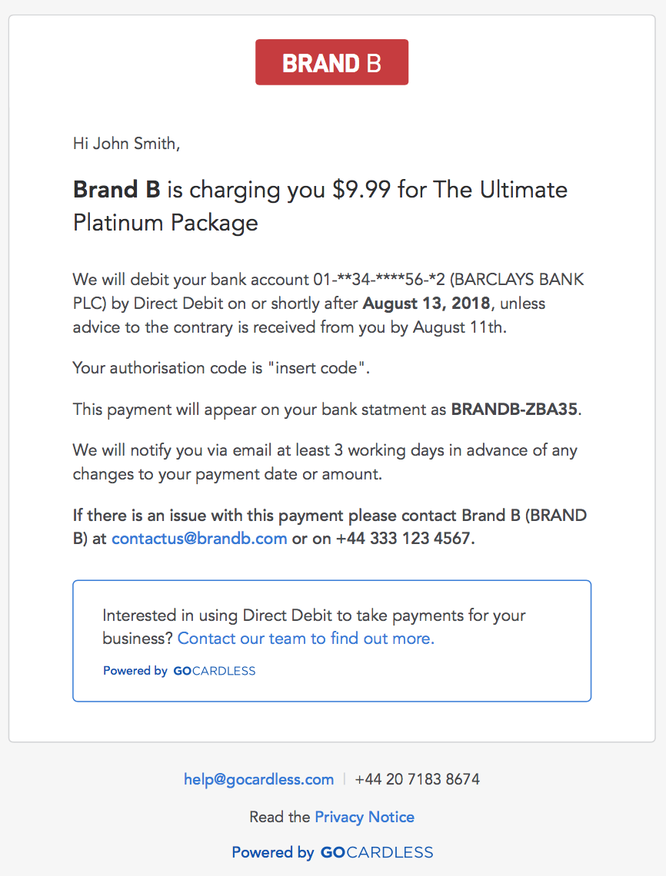666x876 pixels.
Task: Click 'Powered by' text in the blue box
Action: 135,671
